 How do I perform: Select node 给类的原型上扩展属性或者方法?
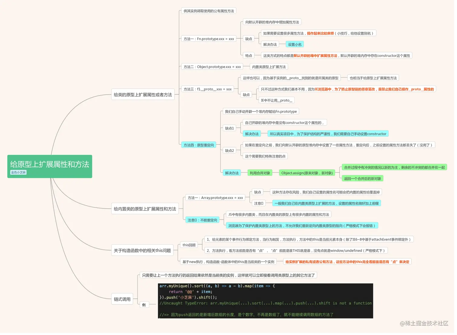coord(144,95)
